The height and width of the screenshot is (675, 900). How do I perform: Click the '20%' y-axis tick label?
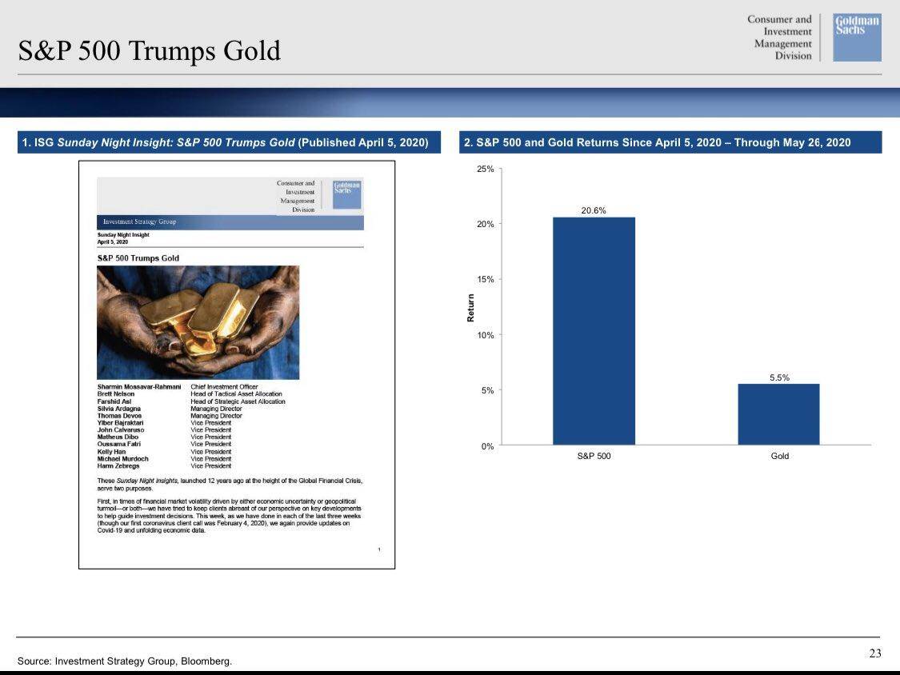(485, 225)
